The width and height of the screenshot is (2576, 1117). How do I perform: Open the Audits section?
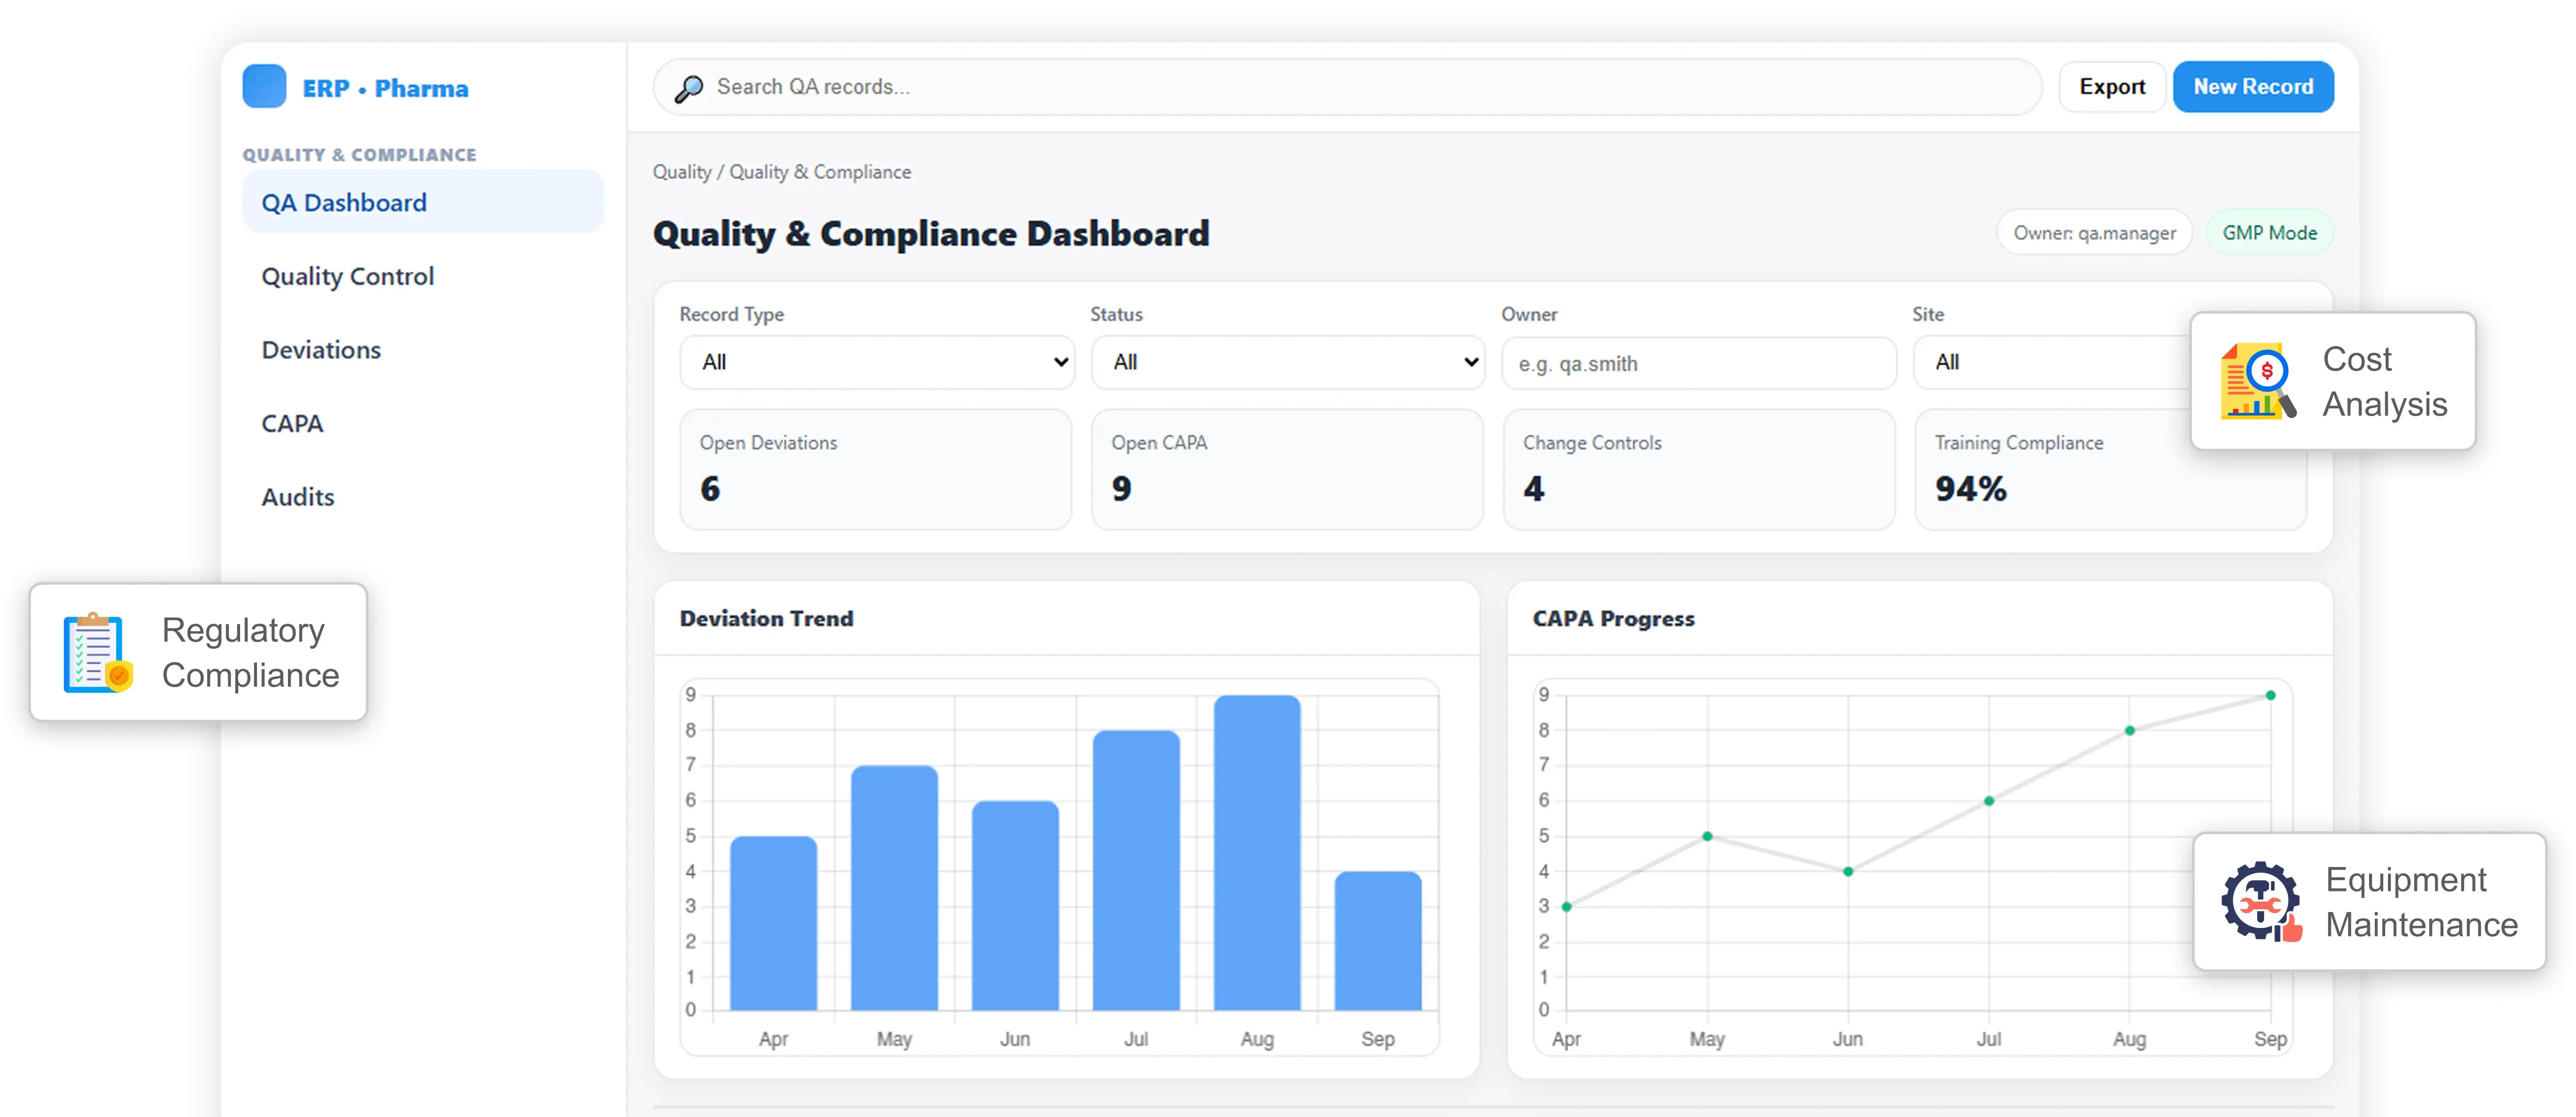[x=297, y=497]
